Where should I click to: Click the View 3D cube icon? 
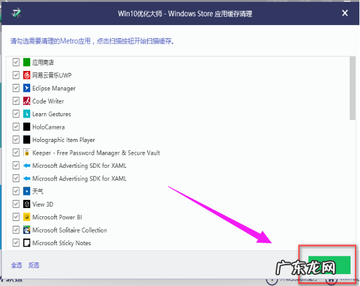(26, 204)
